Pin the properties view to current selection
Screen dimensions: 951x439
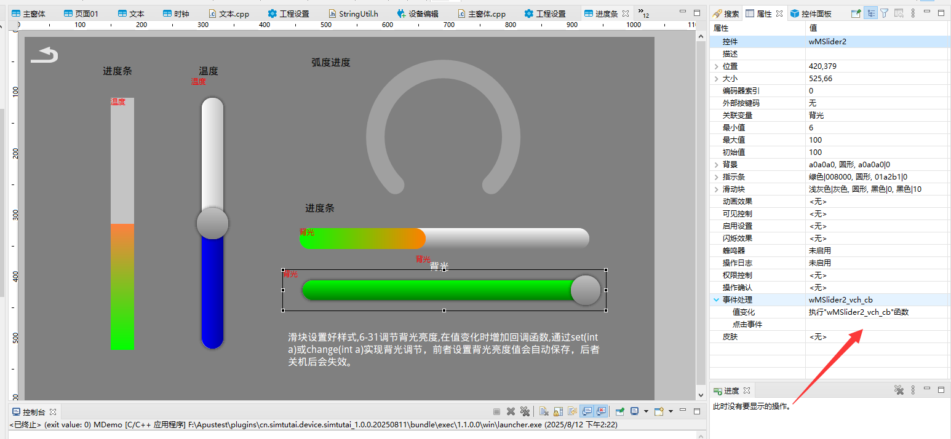(x=856, y=13)
